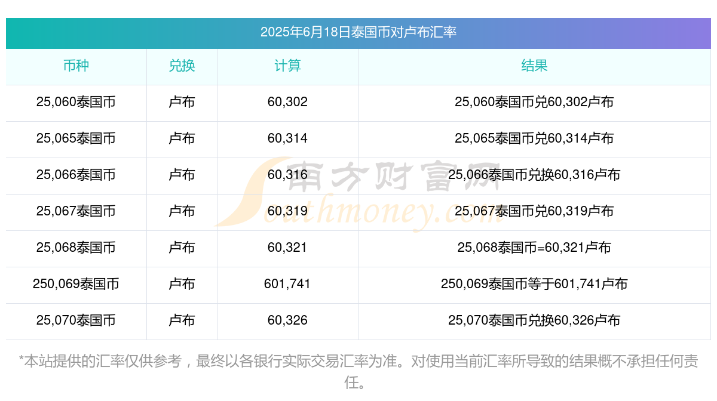
Task: Click result 25,067泰国币兑60,319卢布
Action: click(534, 211)
